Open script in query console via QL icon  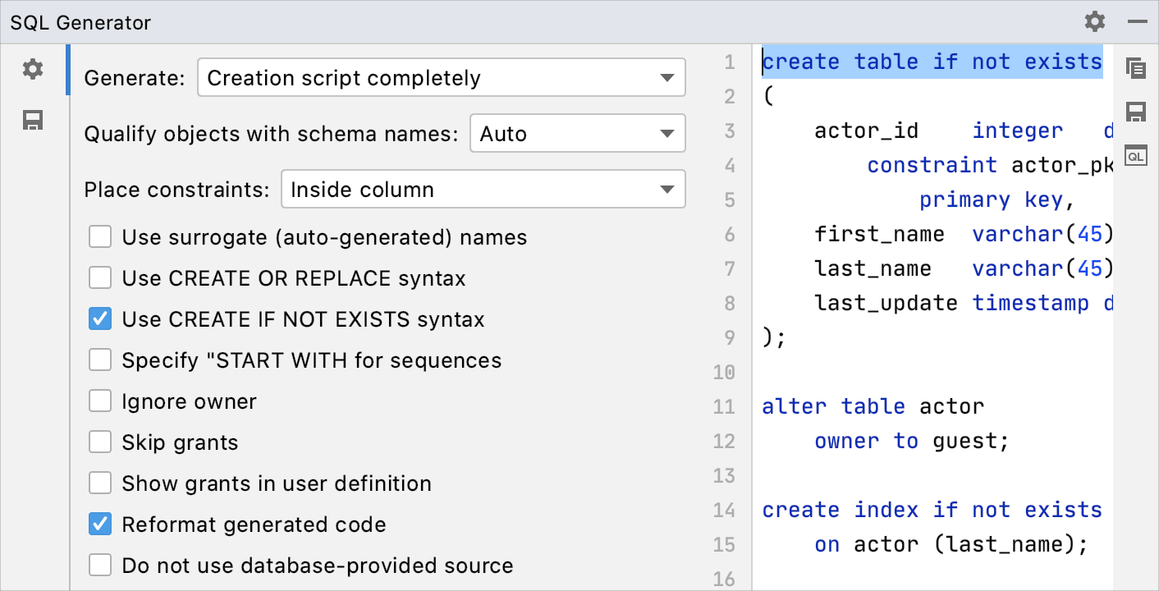pos(1137,155)
